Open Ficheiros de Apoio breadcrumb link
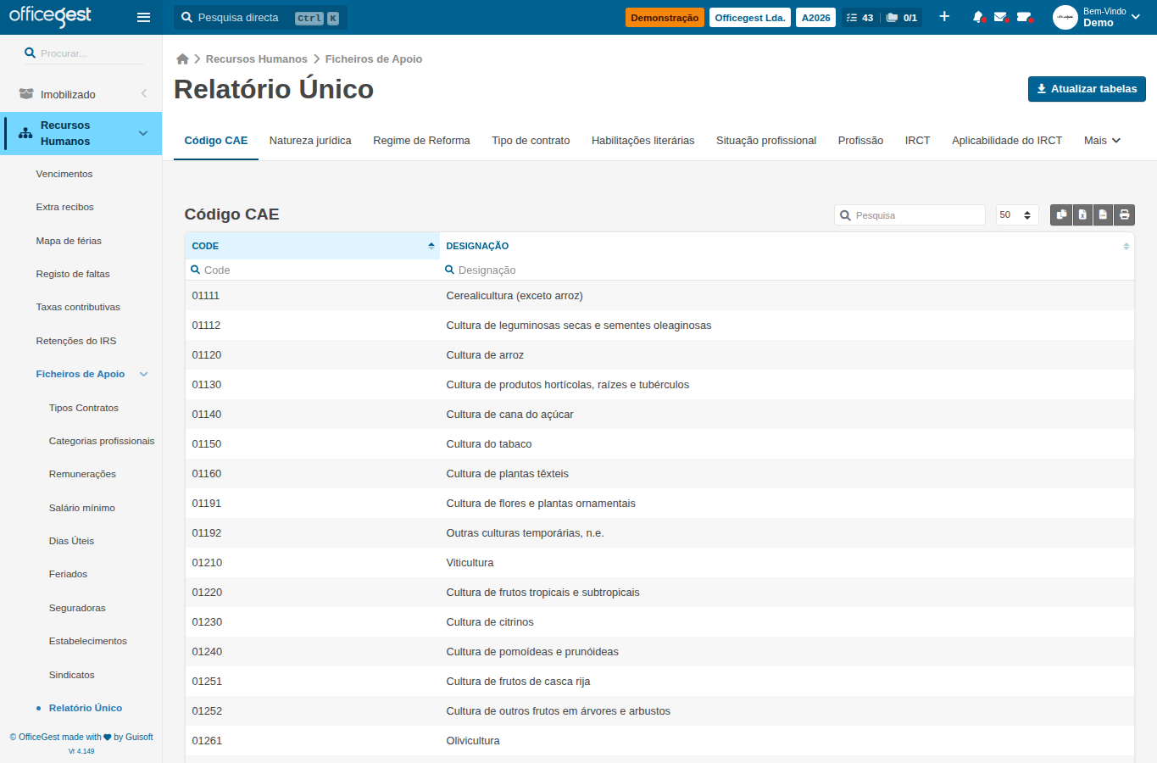The height and width of the screenshot is (763, 1157). 374,59
